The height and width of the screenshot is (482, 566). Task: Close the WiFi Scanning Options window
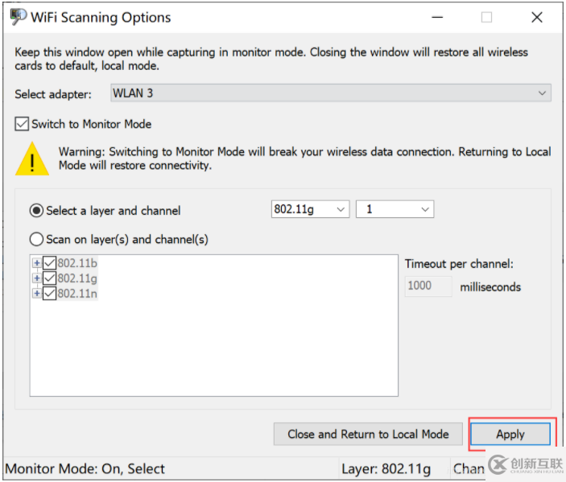pyautogui.click(x=537, y=18)
